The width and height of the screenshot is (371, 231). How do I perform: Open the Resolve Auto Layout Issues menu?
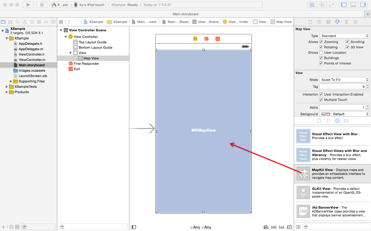(281, 227)
